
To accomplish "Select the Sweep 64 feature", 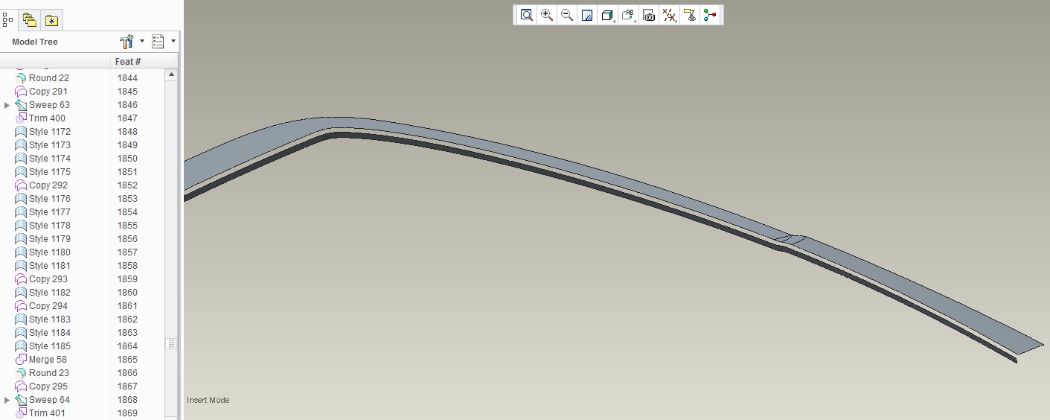I will (x=49, y=400).
